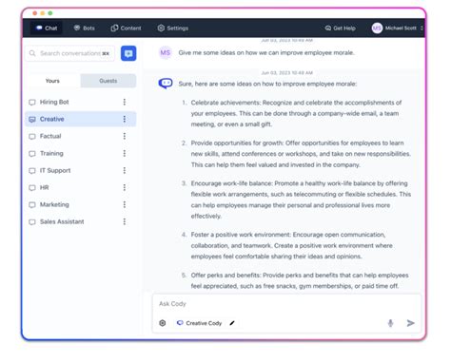Viewport: 451px width, 362px height.
Task: Click the Bots robot icon
Action: pos(77,28)
